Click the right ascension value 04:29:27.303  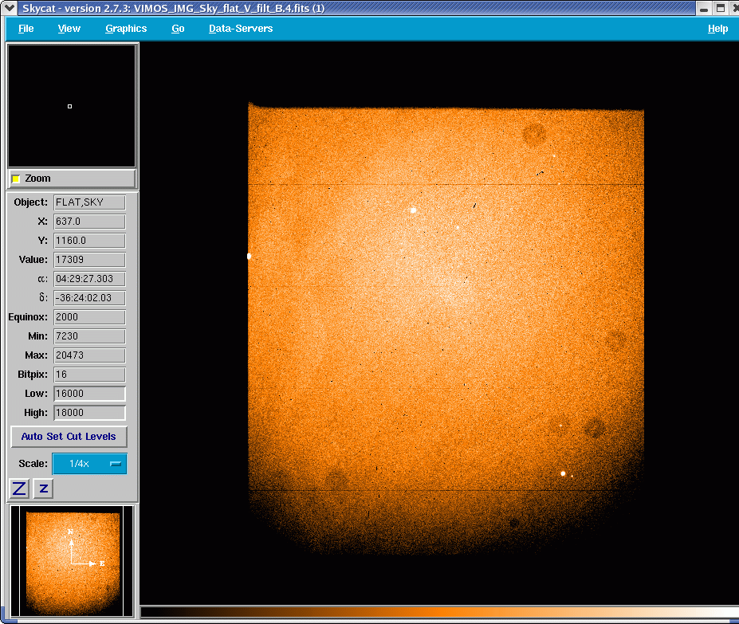89,279
